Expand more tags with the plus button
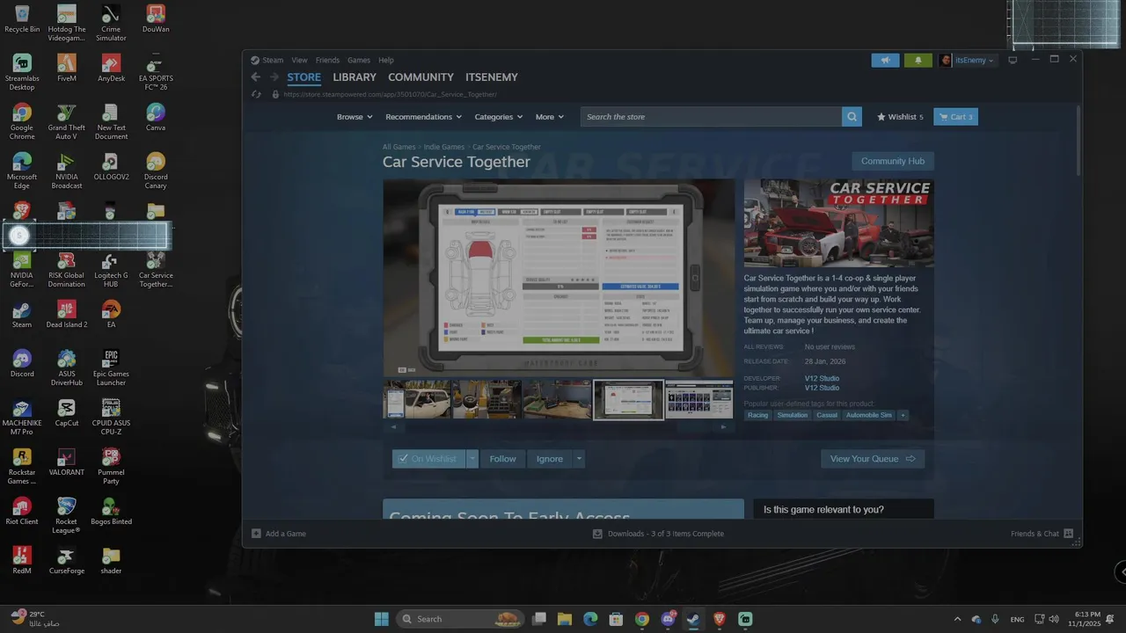Image resolution: width=1126 pixels, height=633 pixels. coord(902,415)
